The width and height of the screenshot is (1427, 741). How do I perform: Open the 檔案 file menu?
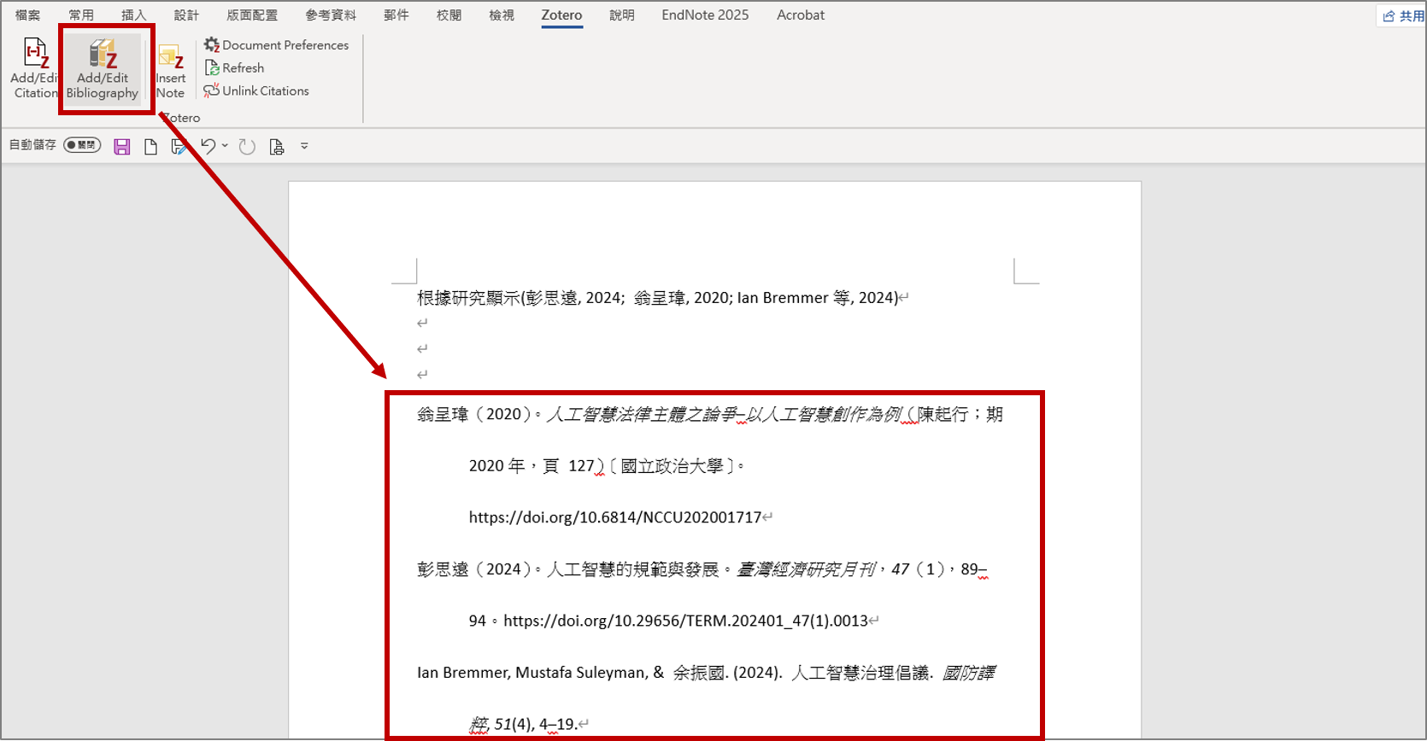27,15
